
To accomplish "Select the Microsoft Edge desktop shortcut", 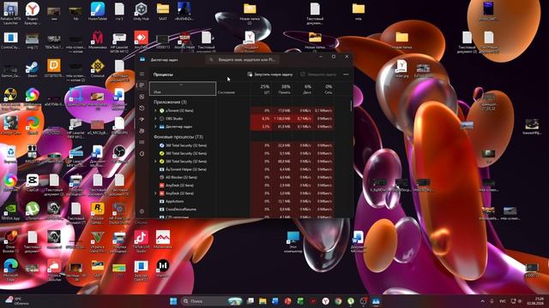I will pyautogui.click(x=10, y=269).
